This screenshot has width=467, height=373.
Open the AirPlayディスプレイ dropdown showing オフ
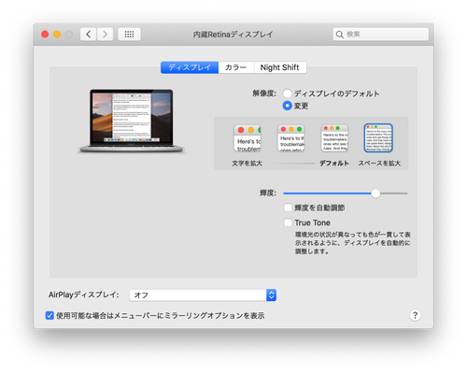click(203, 295)
